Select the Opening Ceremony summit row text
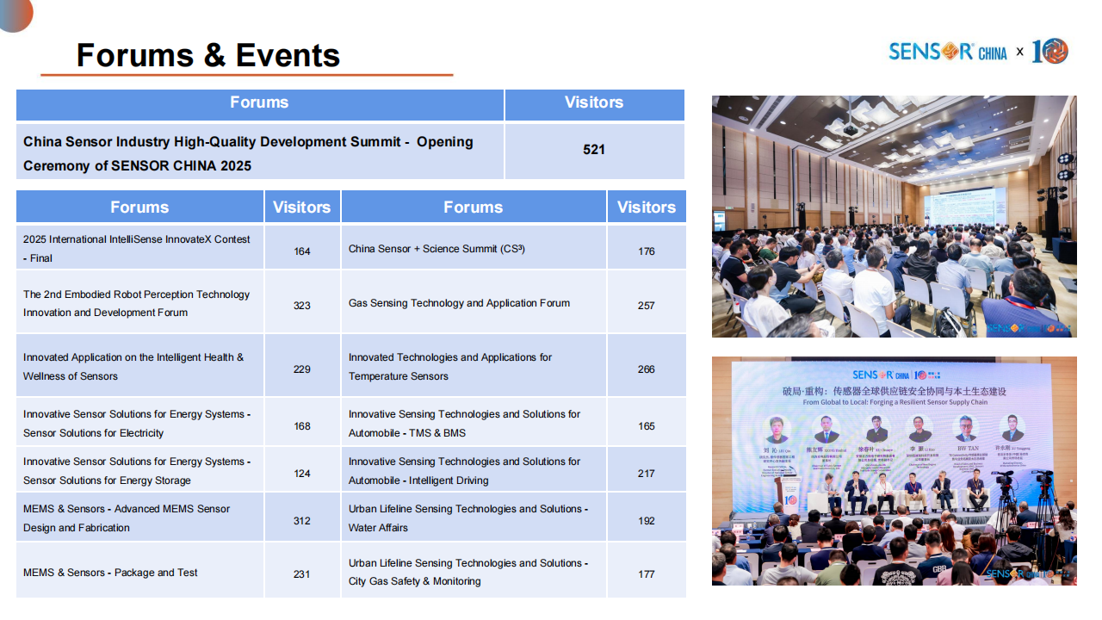 coord(249,153)
